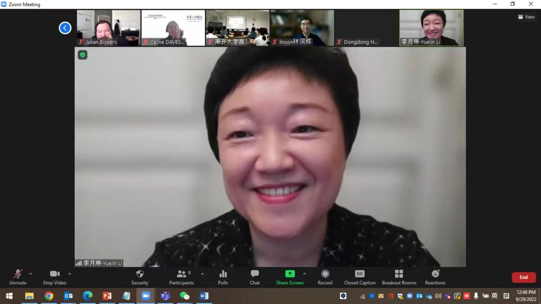Click the red End meeting button
Image resolution: width=541 pixels, height=304 pixels.
(x=524, y=277)
